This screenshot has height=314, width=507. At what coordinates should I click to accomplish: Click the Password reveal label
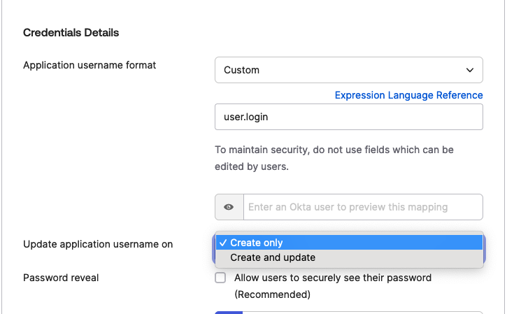[61, 278]
